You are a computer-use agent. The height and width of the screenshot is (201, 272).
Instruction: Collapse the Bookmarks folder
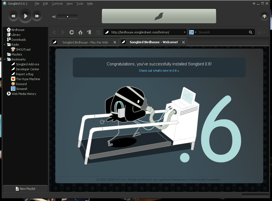tap(4, 59)
